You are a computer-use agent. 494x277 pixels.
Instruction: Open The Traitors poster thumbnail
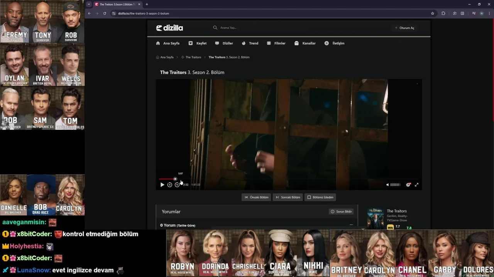(376, 219)
